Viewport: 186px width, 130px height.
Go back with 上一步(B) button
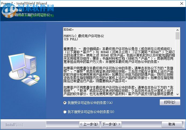[89, 124]
